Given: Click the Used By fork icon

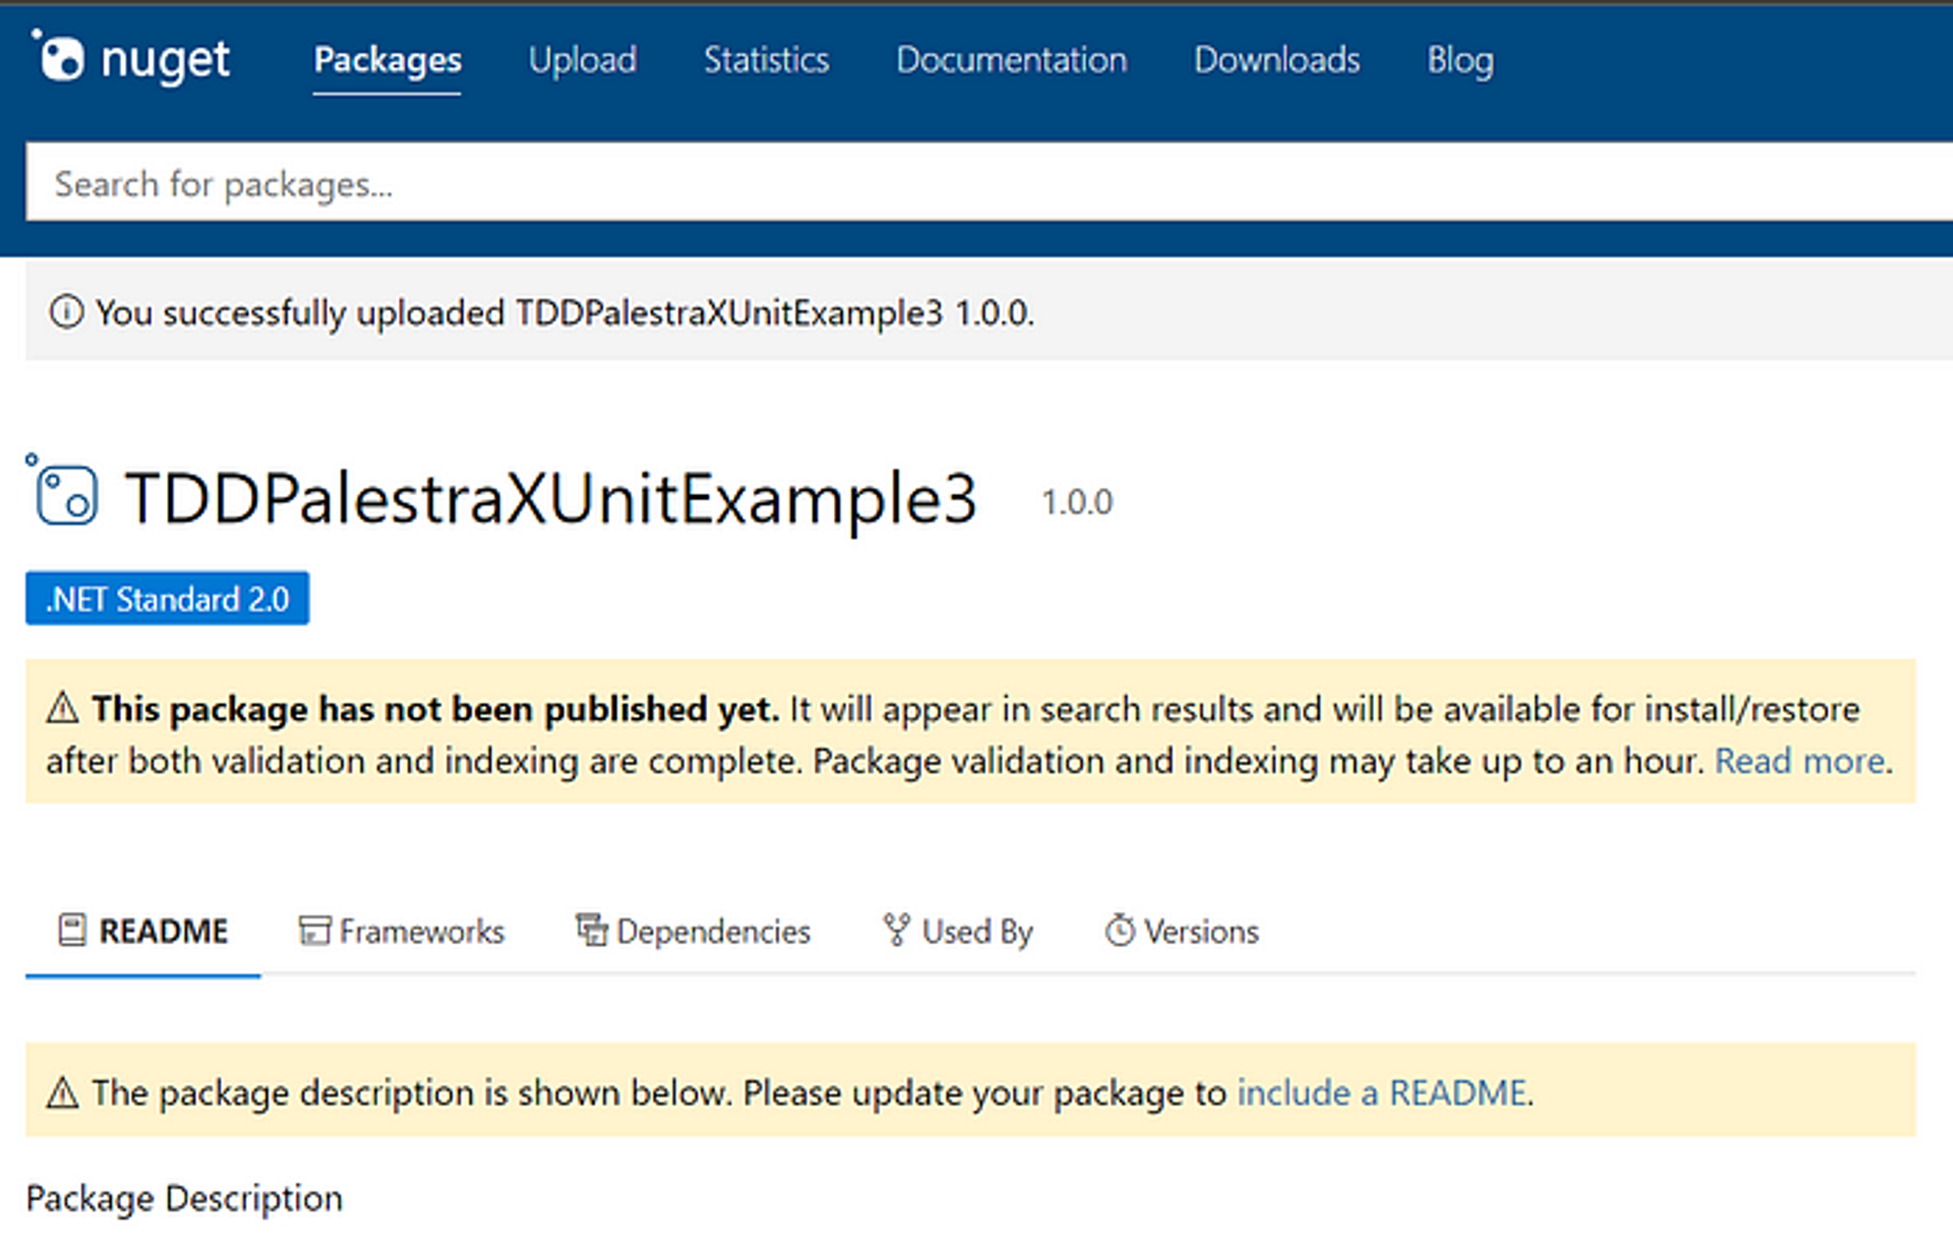Looking at the screenshot, I should [896, 931].
